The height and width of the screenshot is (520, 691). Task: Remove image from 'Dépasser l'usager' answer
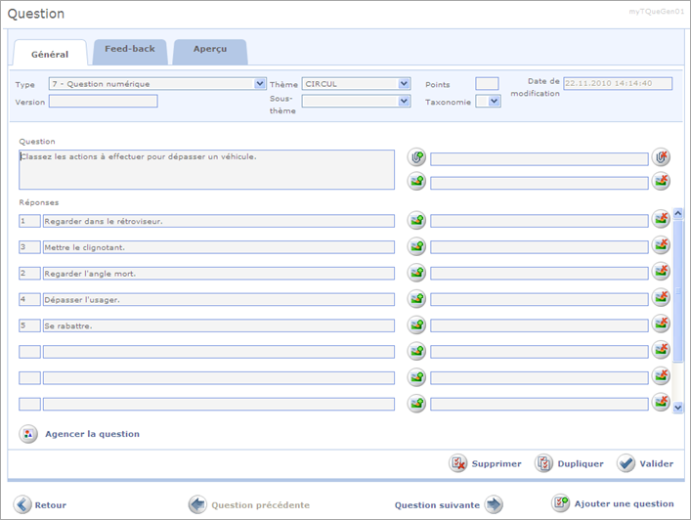662,299
